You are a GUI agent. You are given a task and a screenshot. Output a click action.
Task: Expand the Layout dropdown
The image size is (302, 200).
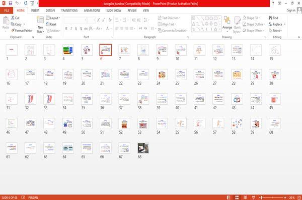(x=53, y=18)
